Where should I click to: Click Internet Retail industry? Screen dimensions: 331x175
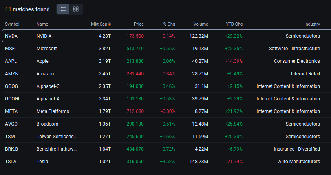305,74
